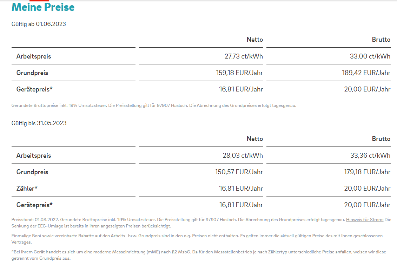397x266 pixels.
Task: Click the 'Preisstand: 01.08.2022' footnote text
Action: tap(35, 220)
